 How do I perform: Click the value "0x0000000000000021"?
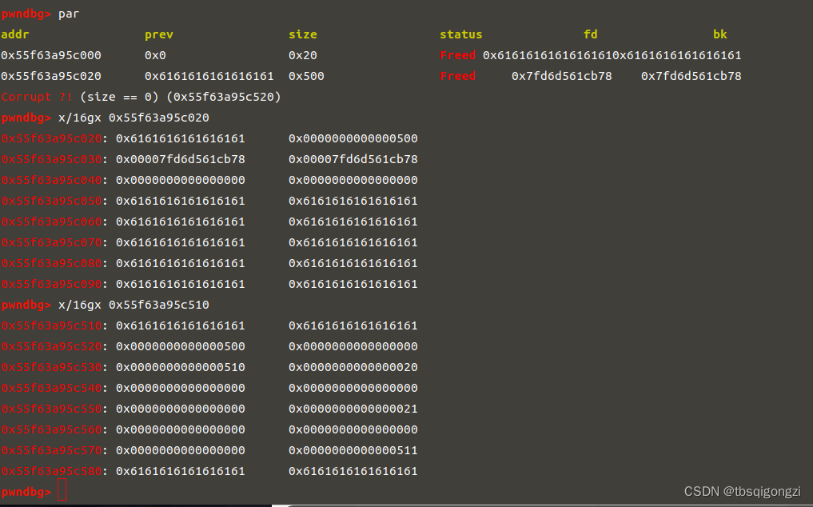(x=353, y=409)
